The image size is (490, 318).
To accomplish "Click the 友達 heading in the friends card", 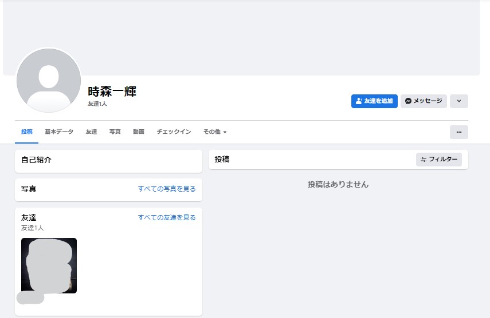I will pos(29,217).
